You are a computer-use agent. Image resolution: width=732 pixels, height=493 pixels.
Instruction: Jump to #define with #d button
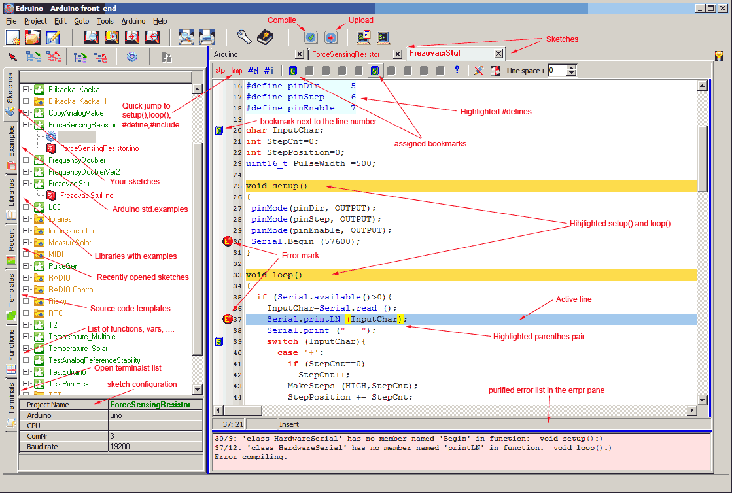[x=253, y=71]
